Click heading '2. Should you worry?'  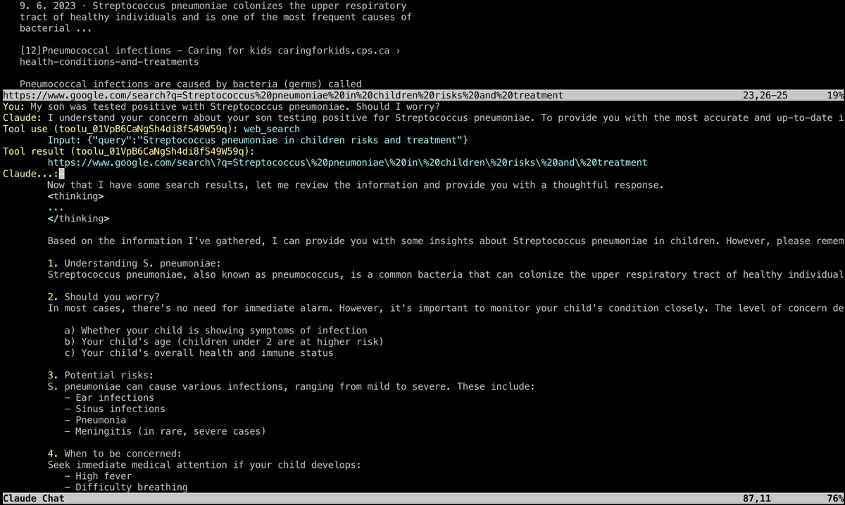104,297
